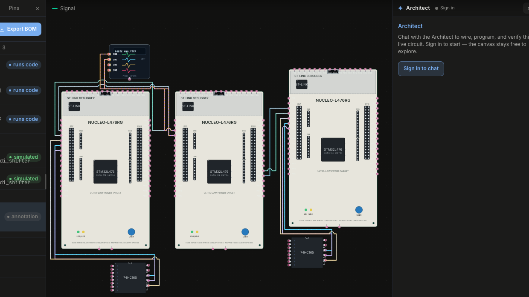The height and width of the screenshot is (297, 529).
Task: Click the runs code badge beside index 2
Action: 23,119
